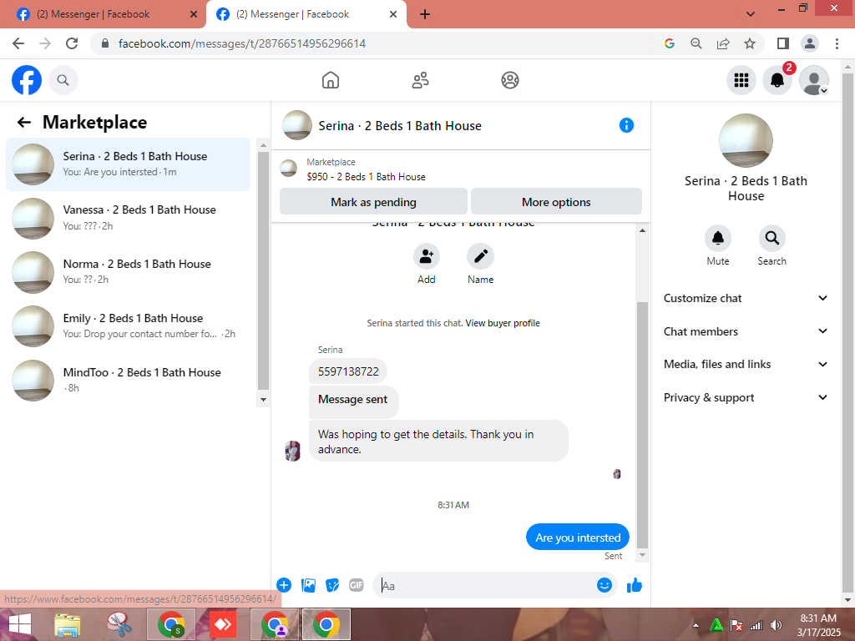Click the Name pencil icon
The image size is (855, 641).
point(480,256)
